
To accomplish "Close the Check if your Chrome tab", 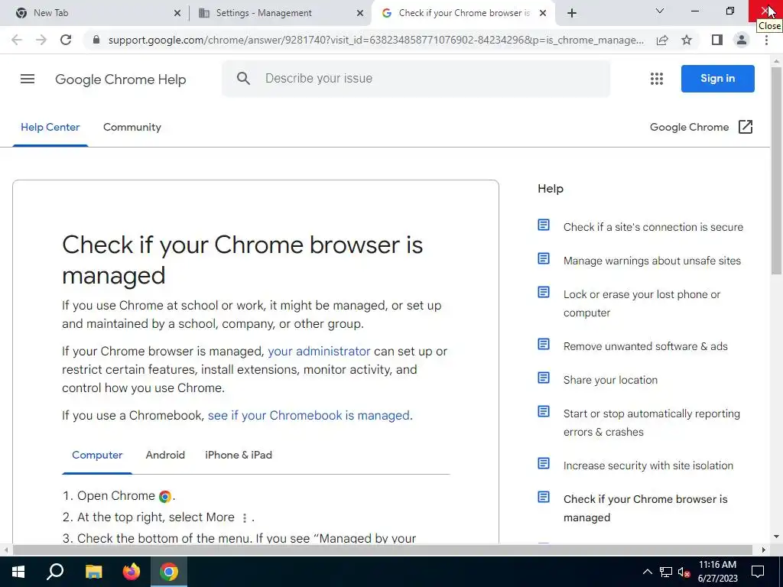I will pyautogui.click(x=543, y=13).
